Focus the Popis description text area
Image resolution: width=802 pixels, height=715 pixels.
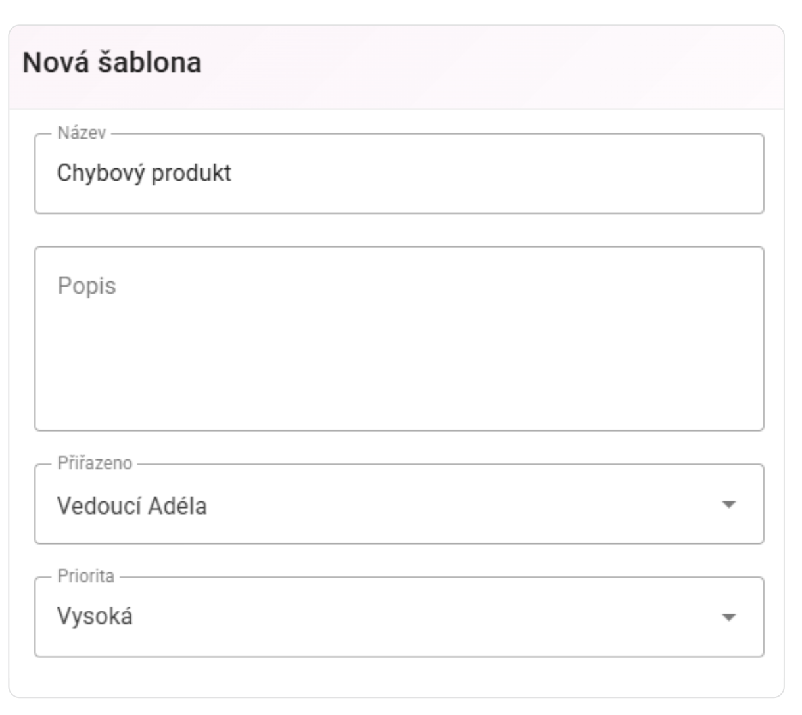point(399,339)
